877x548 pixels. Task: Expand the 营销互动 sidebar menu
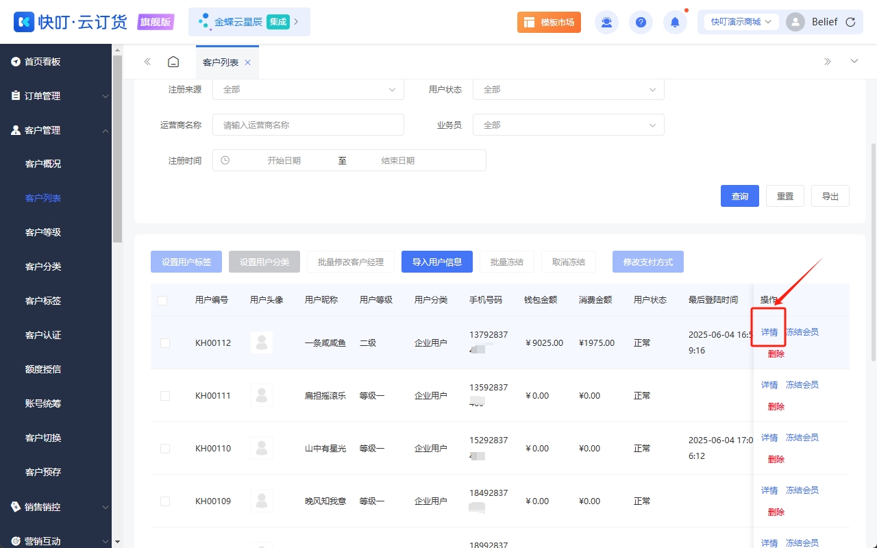[56, 540]
